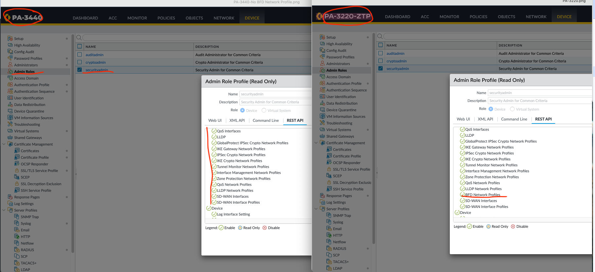Click SSL/TLS Service Profile lock icon in PA-3220-ZTP
Image resolution: width=595 pixels, height=272 pixels.
coord(329,169)
